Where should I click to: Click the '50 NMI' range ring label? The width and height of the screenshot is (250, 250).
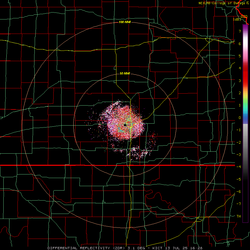click(125, 73)
